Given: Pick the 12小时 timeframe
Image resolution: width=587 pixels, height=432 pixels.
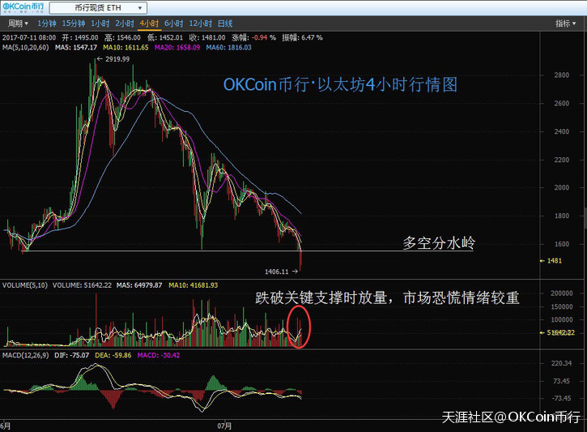Looking at the screenshot, I should (200, 24).
